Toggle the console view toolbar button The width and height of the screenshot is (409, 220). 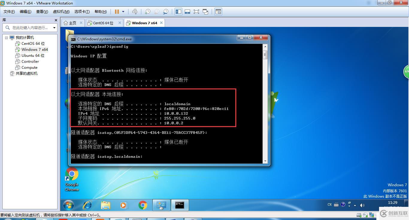click(x=218, y=12)
